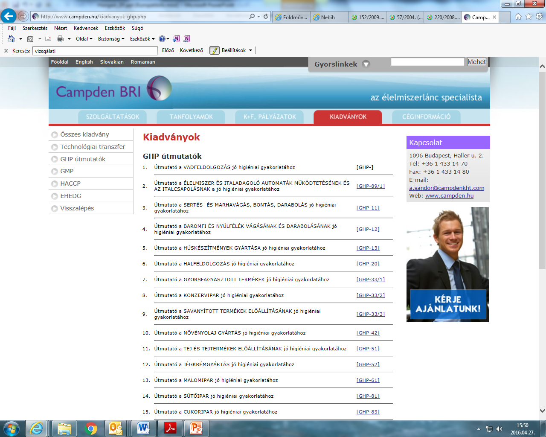Image resolution: width=546 pixels, height=437 pixels.
Task: Click the Keresés find text field
Action: point(95,51)
